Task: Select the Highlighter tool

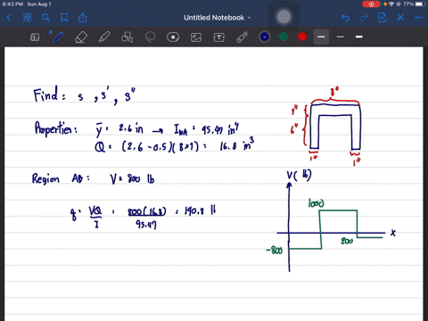Action: click(x=104, y=37)
